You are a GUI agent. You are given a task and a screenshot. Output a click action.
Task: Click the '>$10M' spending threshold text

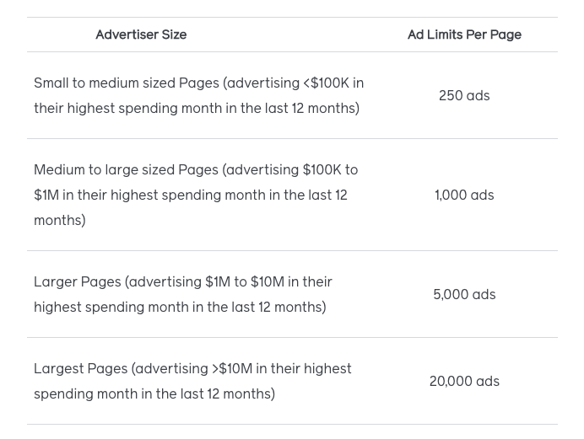232,369
